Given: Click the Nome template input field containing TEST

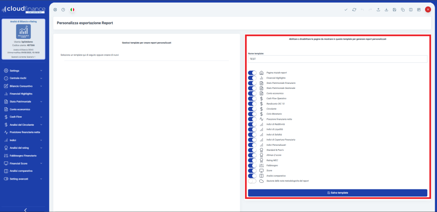Looking at the screenshot, I should [338, 59].
